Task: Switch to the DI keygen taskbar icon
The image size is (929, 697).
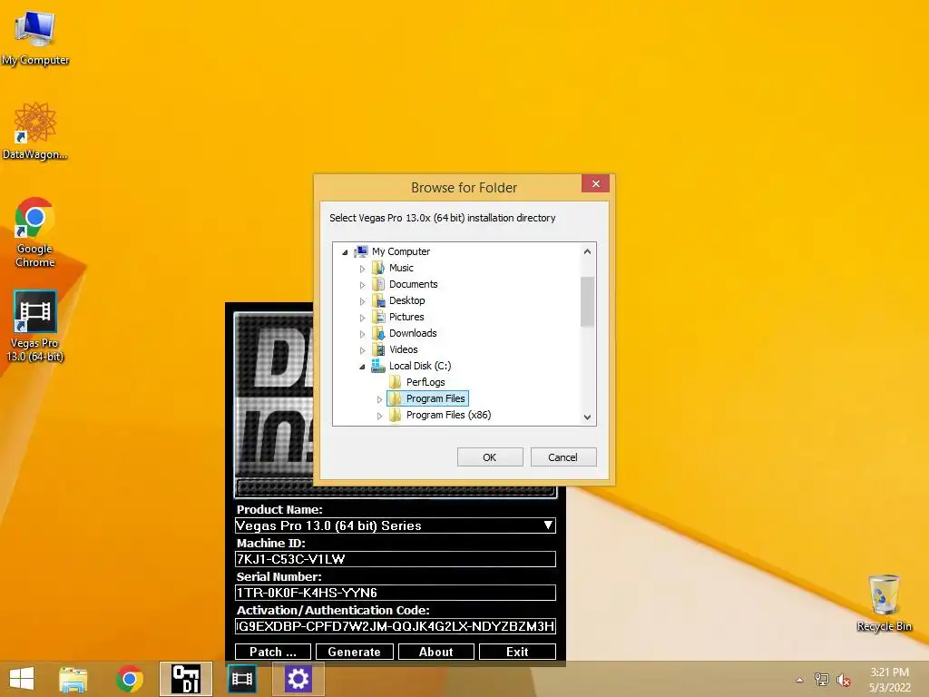Action: point(185,679)
